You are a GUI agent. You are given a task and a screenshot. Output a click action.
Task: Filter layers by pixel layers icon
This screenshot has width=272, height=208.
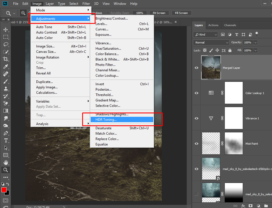tap(223, 34)
